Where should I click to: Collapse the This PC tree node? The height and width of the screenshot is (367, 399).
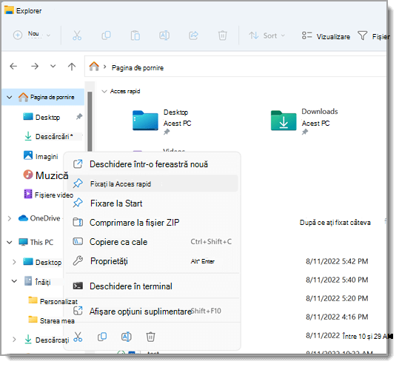(x=10, y=242)
